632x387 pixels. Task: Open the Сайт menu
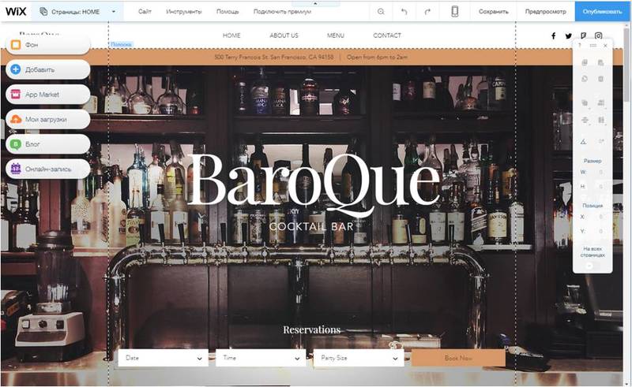point(145,12)
